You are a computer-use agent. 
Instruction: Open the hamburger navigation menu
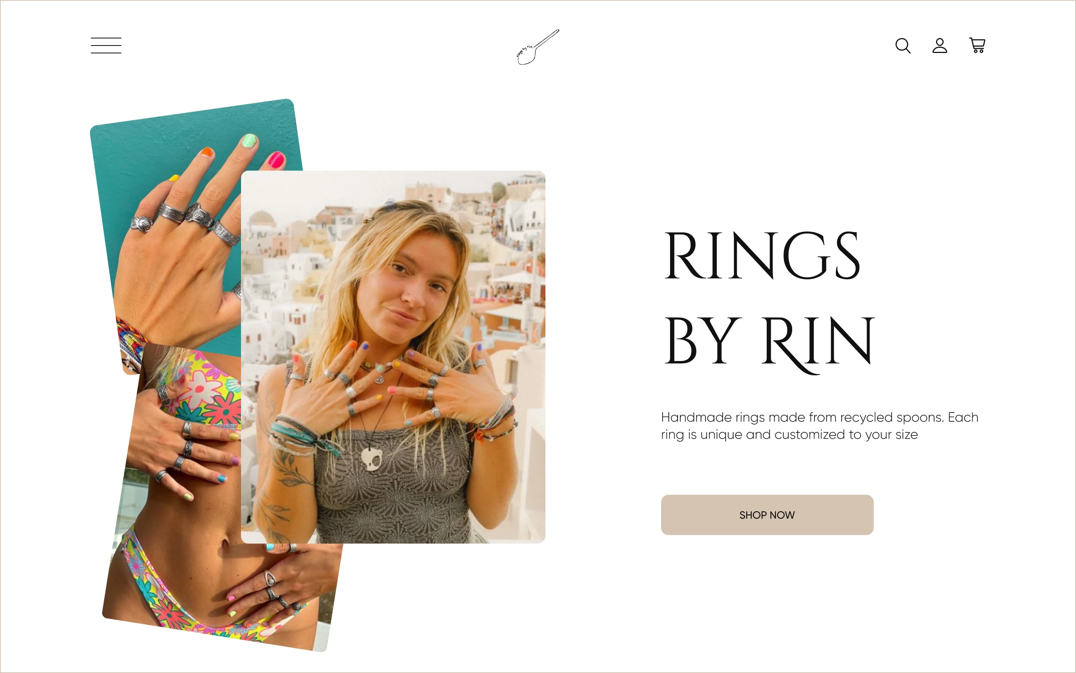pyautogui.click(x=106, y=46)
